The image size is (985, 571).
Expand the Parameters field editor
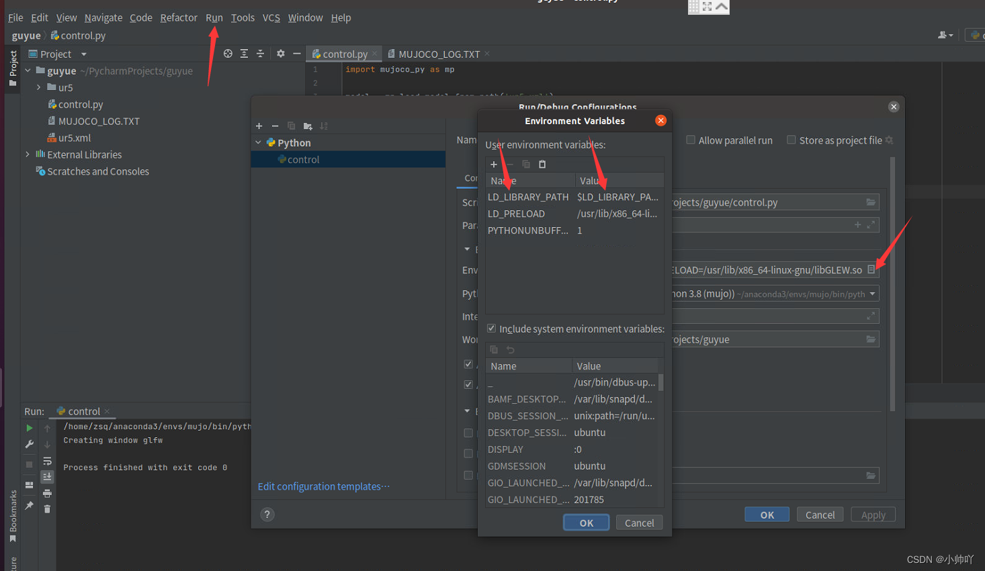pyautogui.click(x=871, y=225)
